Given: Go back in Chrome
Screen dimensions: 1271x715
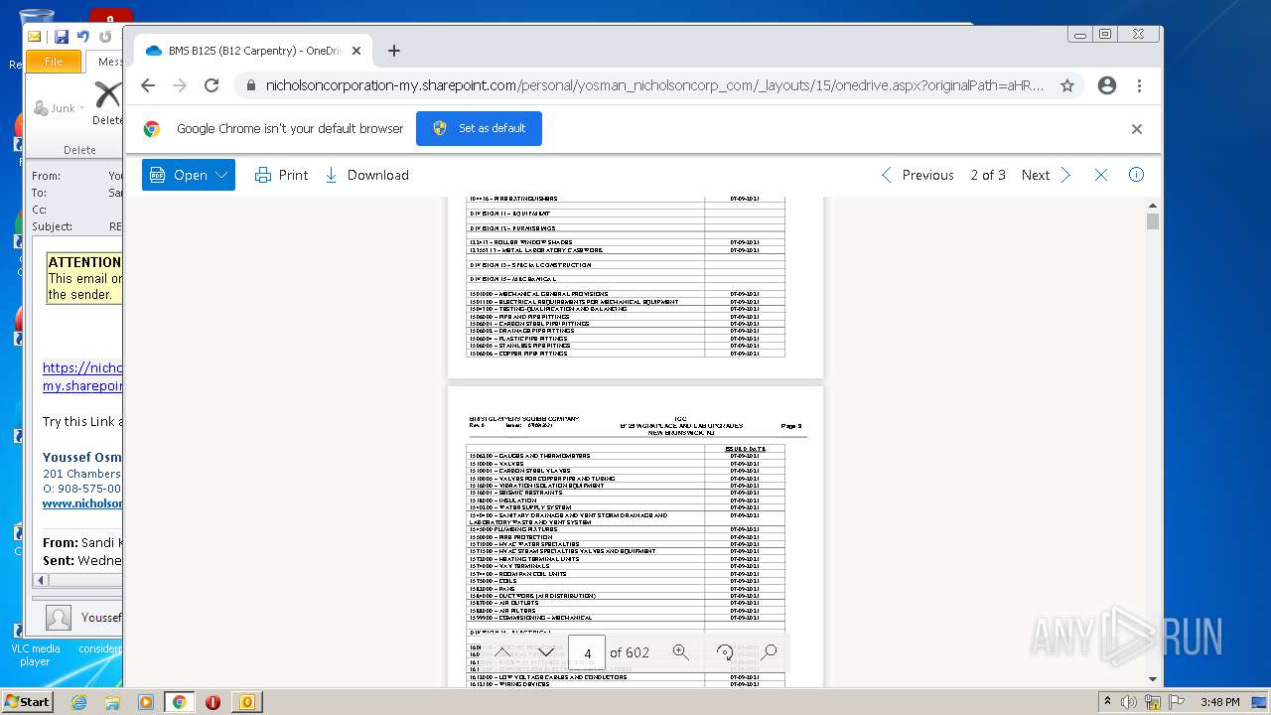Looking at the screenshot, I should (148, 85).
